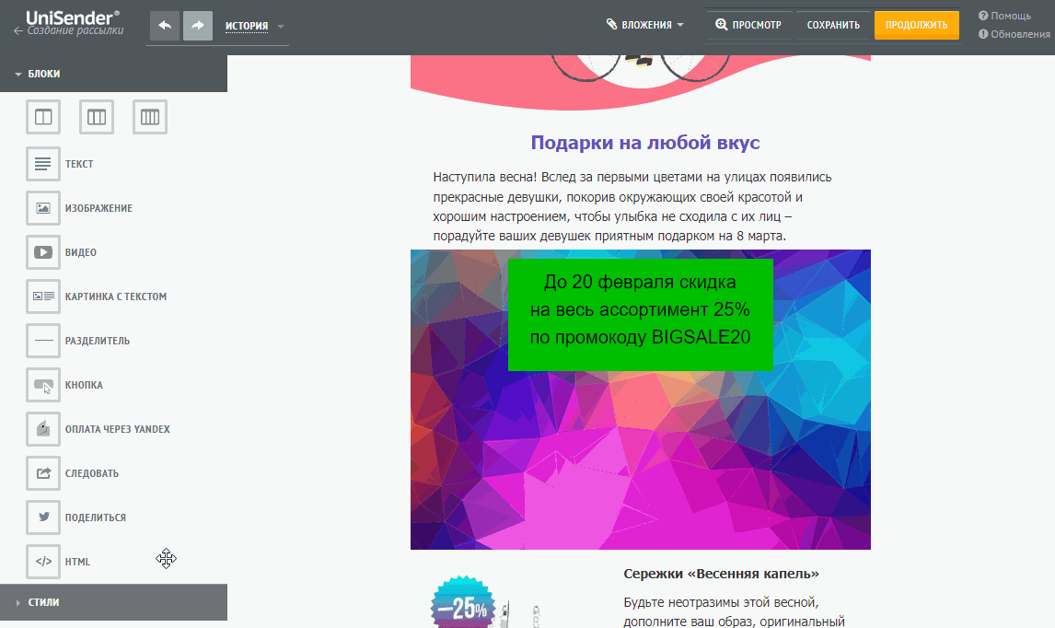The width and height of the screenshot is (1055, 628).
Task: Click the text Будьте неотразимы этой весной
Action: coord(721,602)
